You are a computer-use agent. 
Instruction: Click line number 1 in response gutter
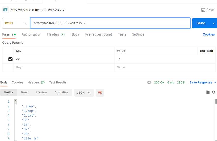[9, 102]
